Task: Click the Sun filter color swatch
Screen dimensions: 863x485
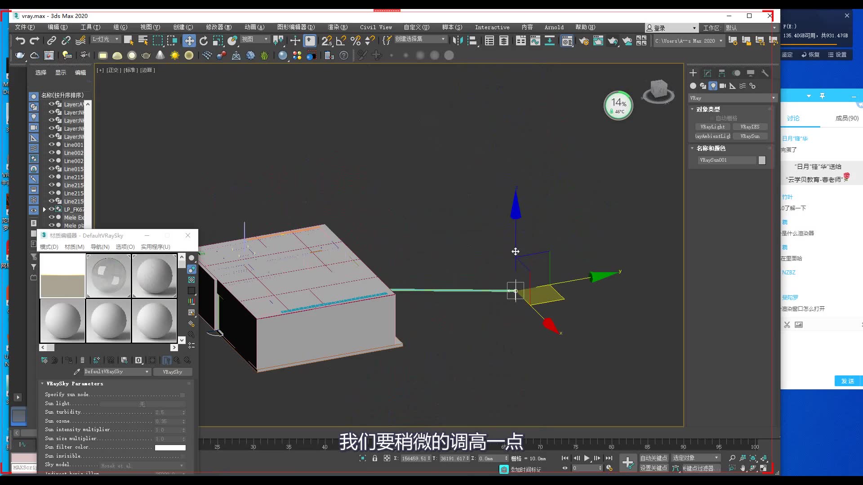Action: (x=170, y=447)
